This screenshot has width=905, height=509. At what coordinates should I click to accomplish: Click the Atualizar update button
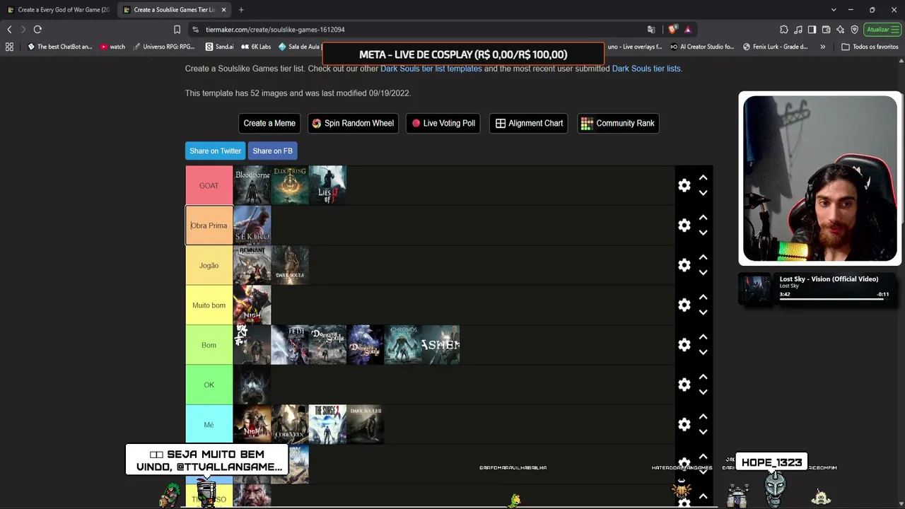[x=882, y=30]
